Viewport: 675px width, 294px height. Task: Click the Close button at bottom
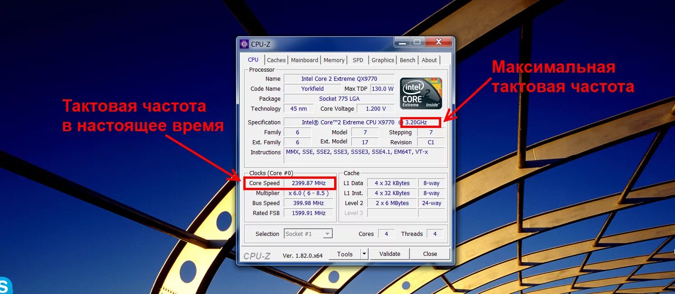430,254
